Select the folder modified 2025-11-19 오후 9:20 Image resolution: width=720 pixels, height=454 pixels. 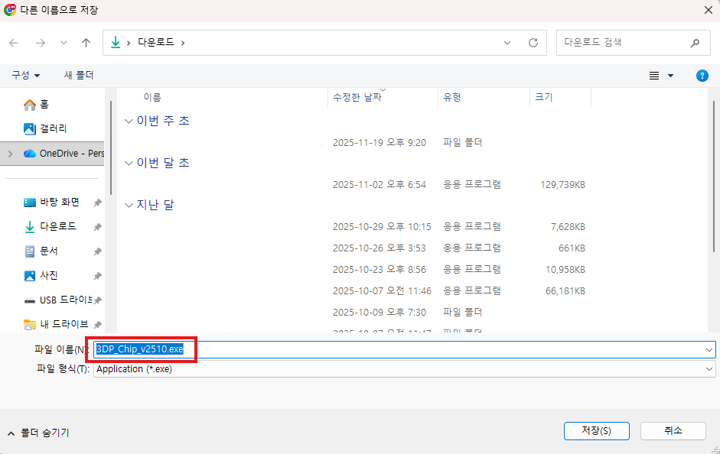pos(356,143)
